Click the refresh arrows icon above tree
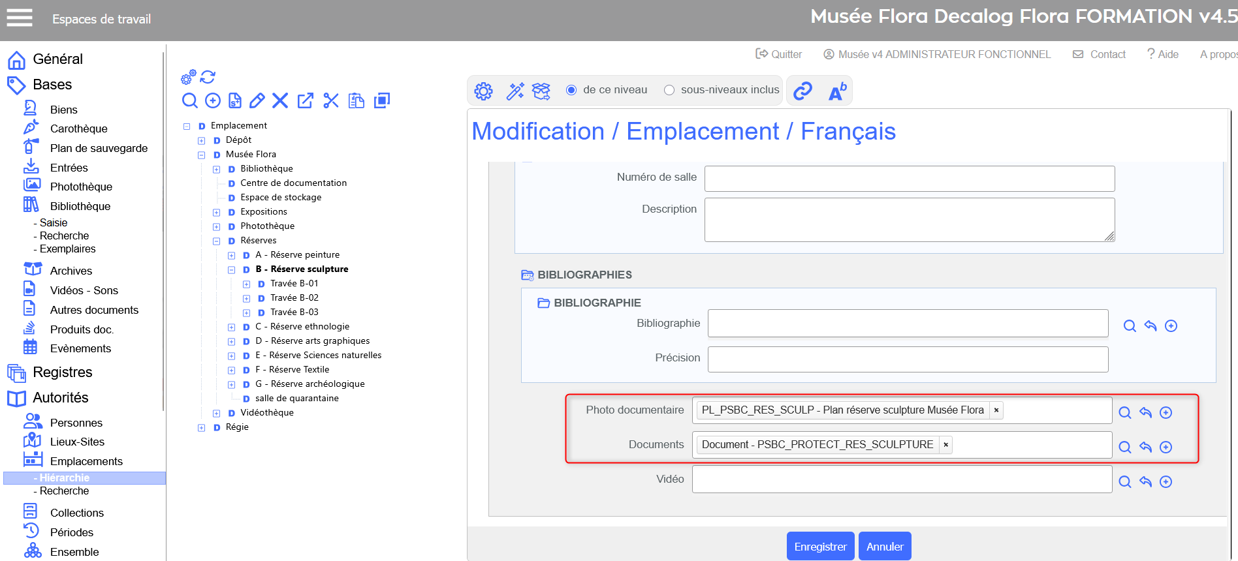Viewport: 1238px width, 561px height. [x=208, y=77]
